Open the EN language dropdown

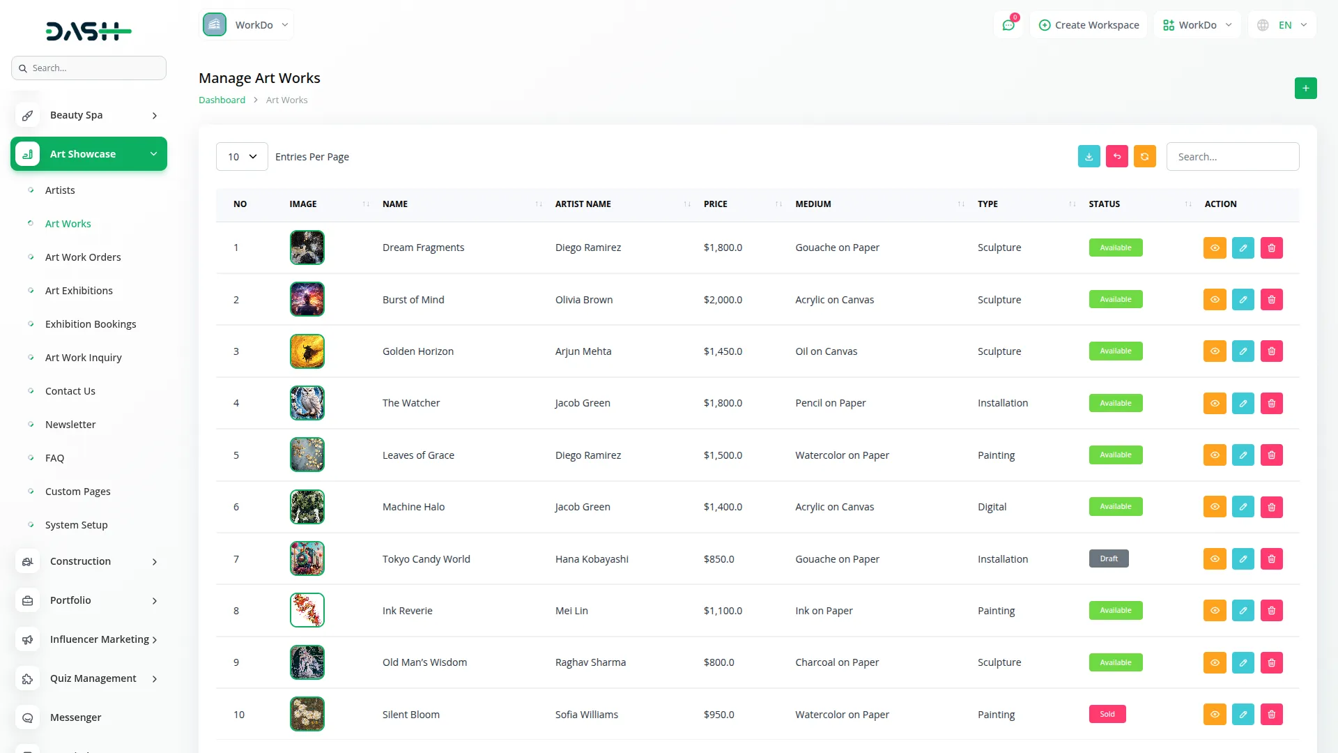[x=1284, y=25]
